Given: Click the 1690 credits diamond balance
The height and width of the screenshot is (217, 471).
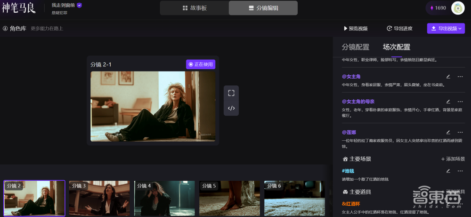Looking at the screenshot, I should tap(439, 8).
